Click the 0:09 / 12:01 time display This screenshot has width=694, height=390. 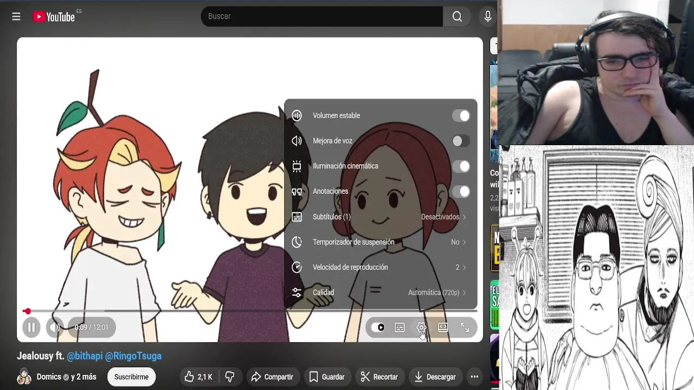(x=92, y=328)
